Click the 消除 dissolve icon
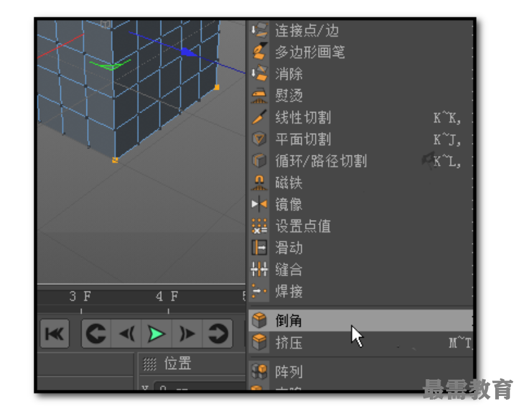Screen dimensions: 517x414 (259, 73)
